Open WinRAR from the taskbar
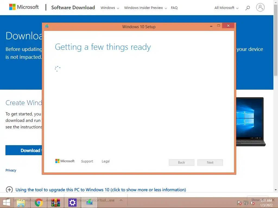The width and height of the screenshot is (278, 208). [56, 203]
